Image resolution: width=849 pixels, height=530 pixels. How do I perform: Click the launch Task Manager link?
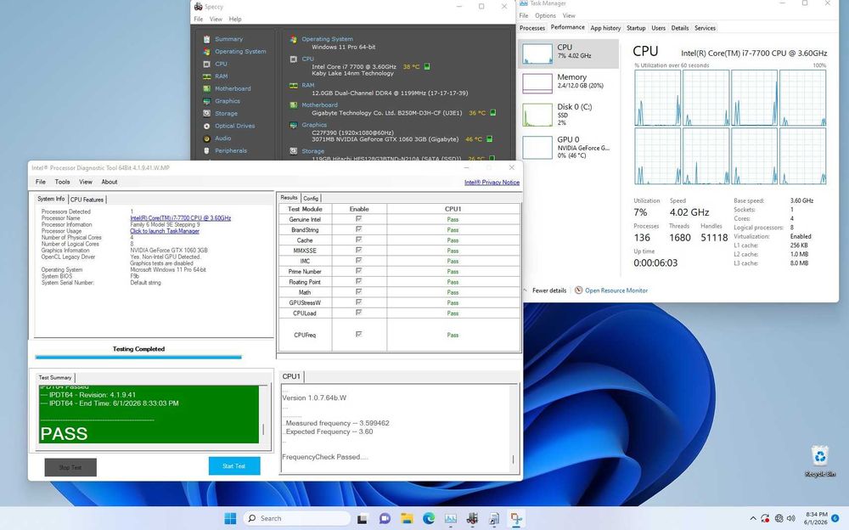[165, 231]
